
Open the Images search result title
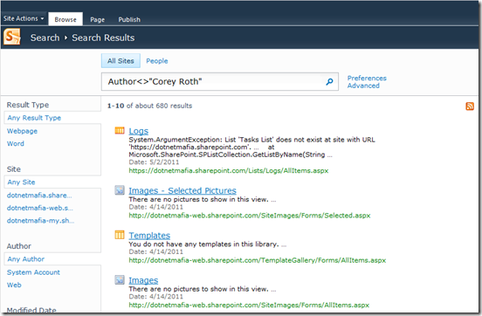pos(143,280)
